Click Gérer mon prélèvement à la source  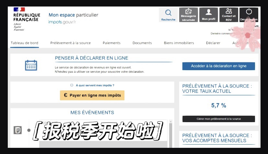(x=218, y=119)
